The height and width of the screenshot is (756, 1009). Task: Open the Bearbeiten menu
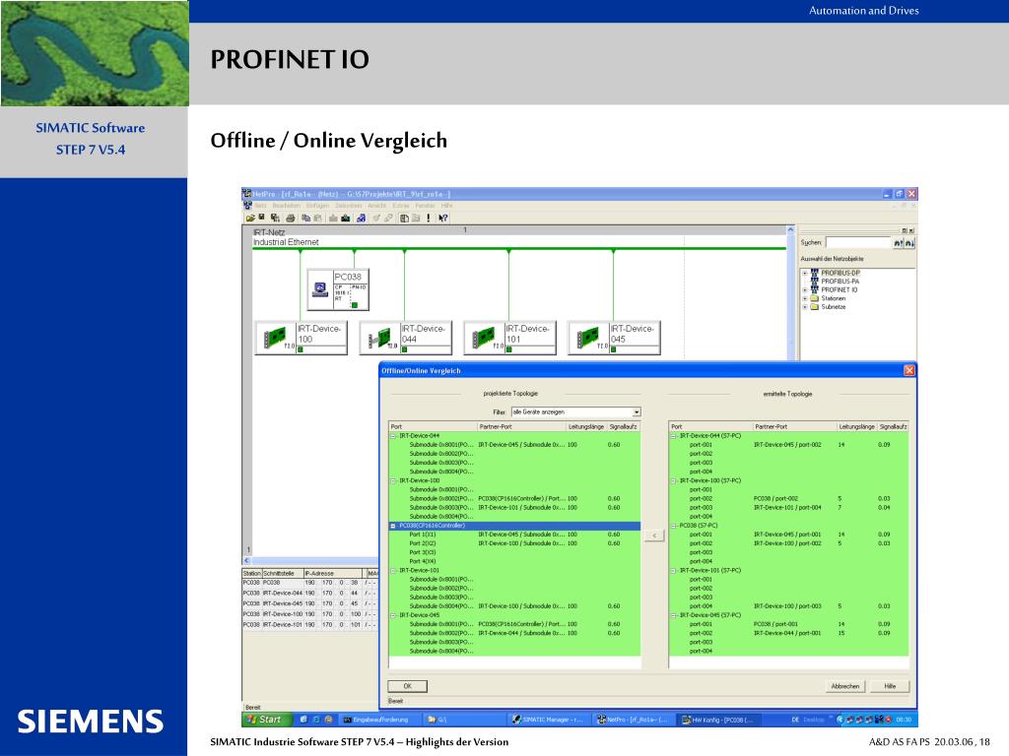click(x=286, y=206)
